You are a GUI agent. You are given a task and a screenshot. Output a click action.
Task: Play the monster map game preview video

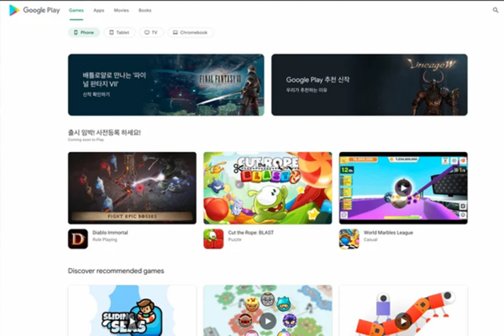pos(268,321)
